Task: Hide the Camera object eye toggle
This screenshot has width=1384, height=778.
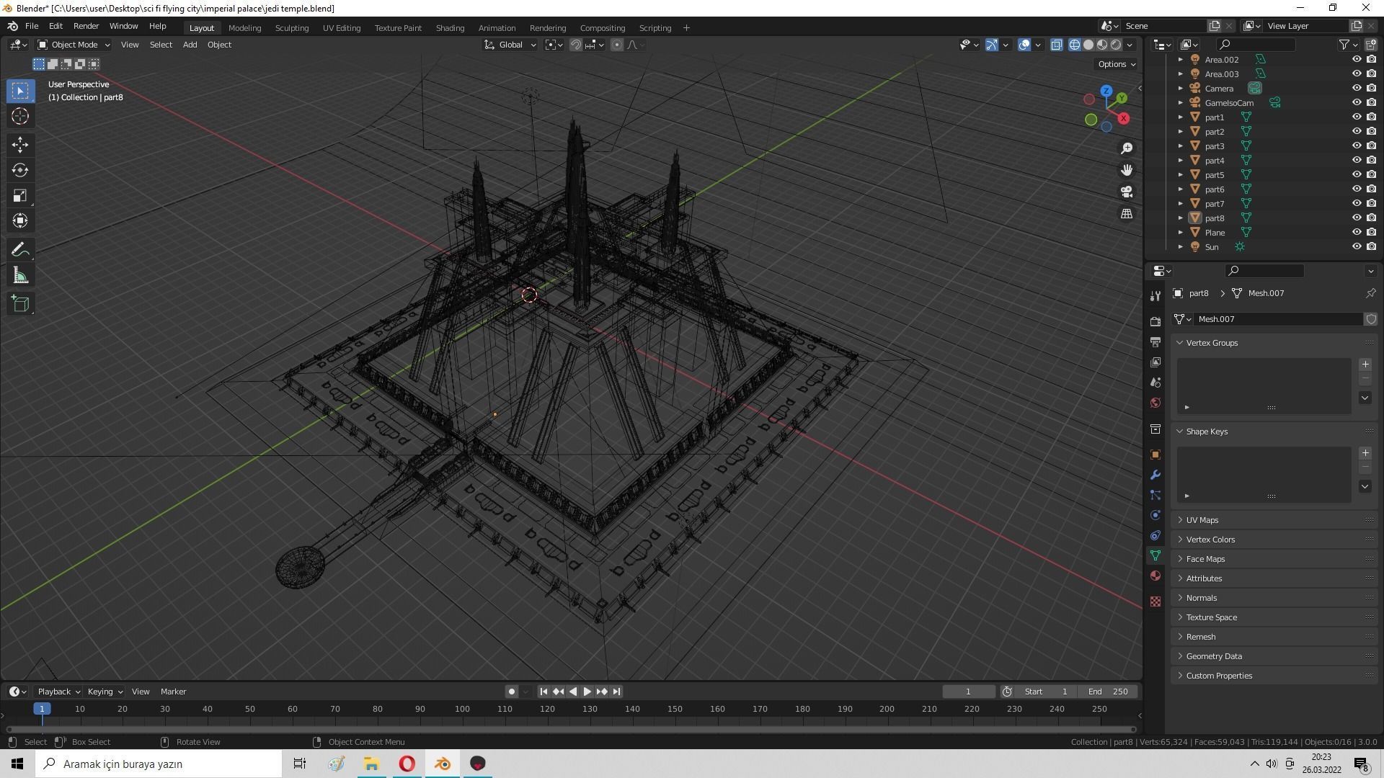Action: (x=1357, y=89)
